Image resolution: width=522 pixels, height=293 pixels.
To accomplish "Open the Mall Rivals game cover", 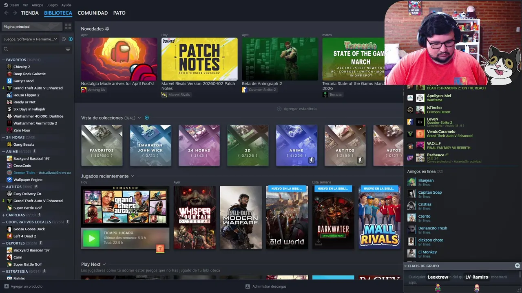I will [380, 217].
